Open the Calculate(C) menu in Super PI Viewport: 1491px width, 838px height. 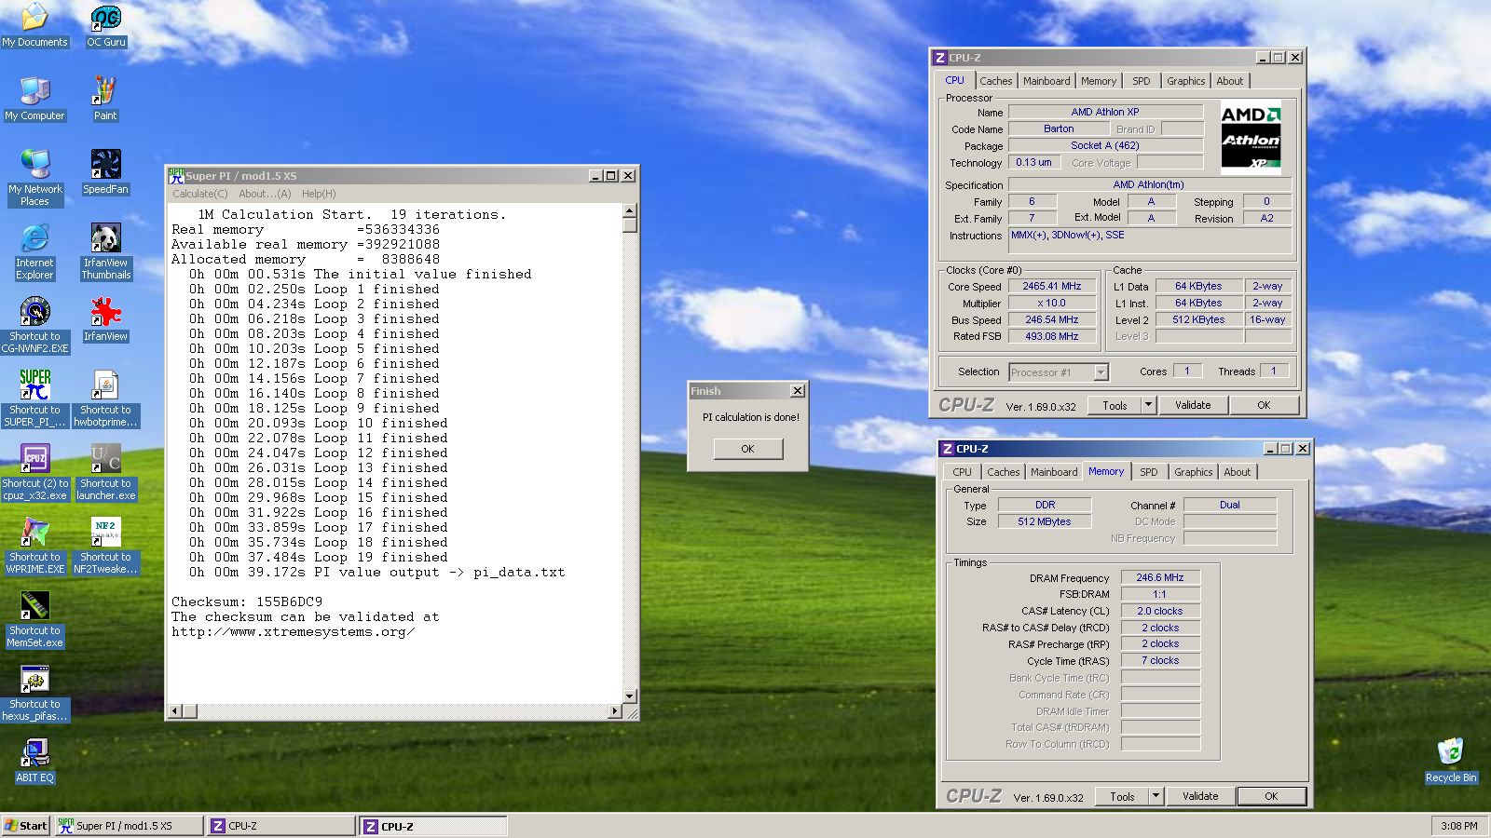(x=199, y=194)
